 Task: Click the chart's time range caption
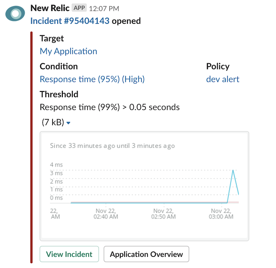[x=112, y=146]
